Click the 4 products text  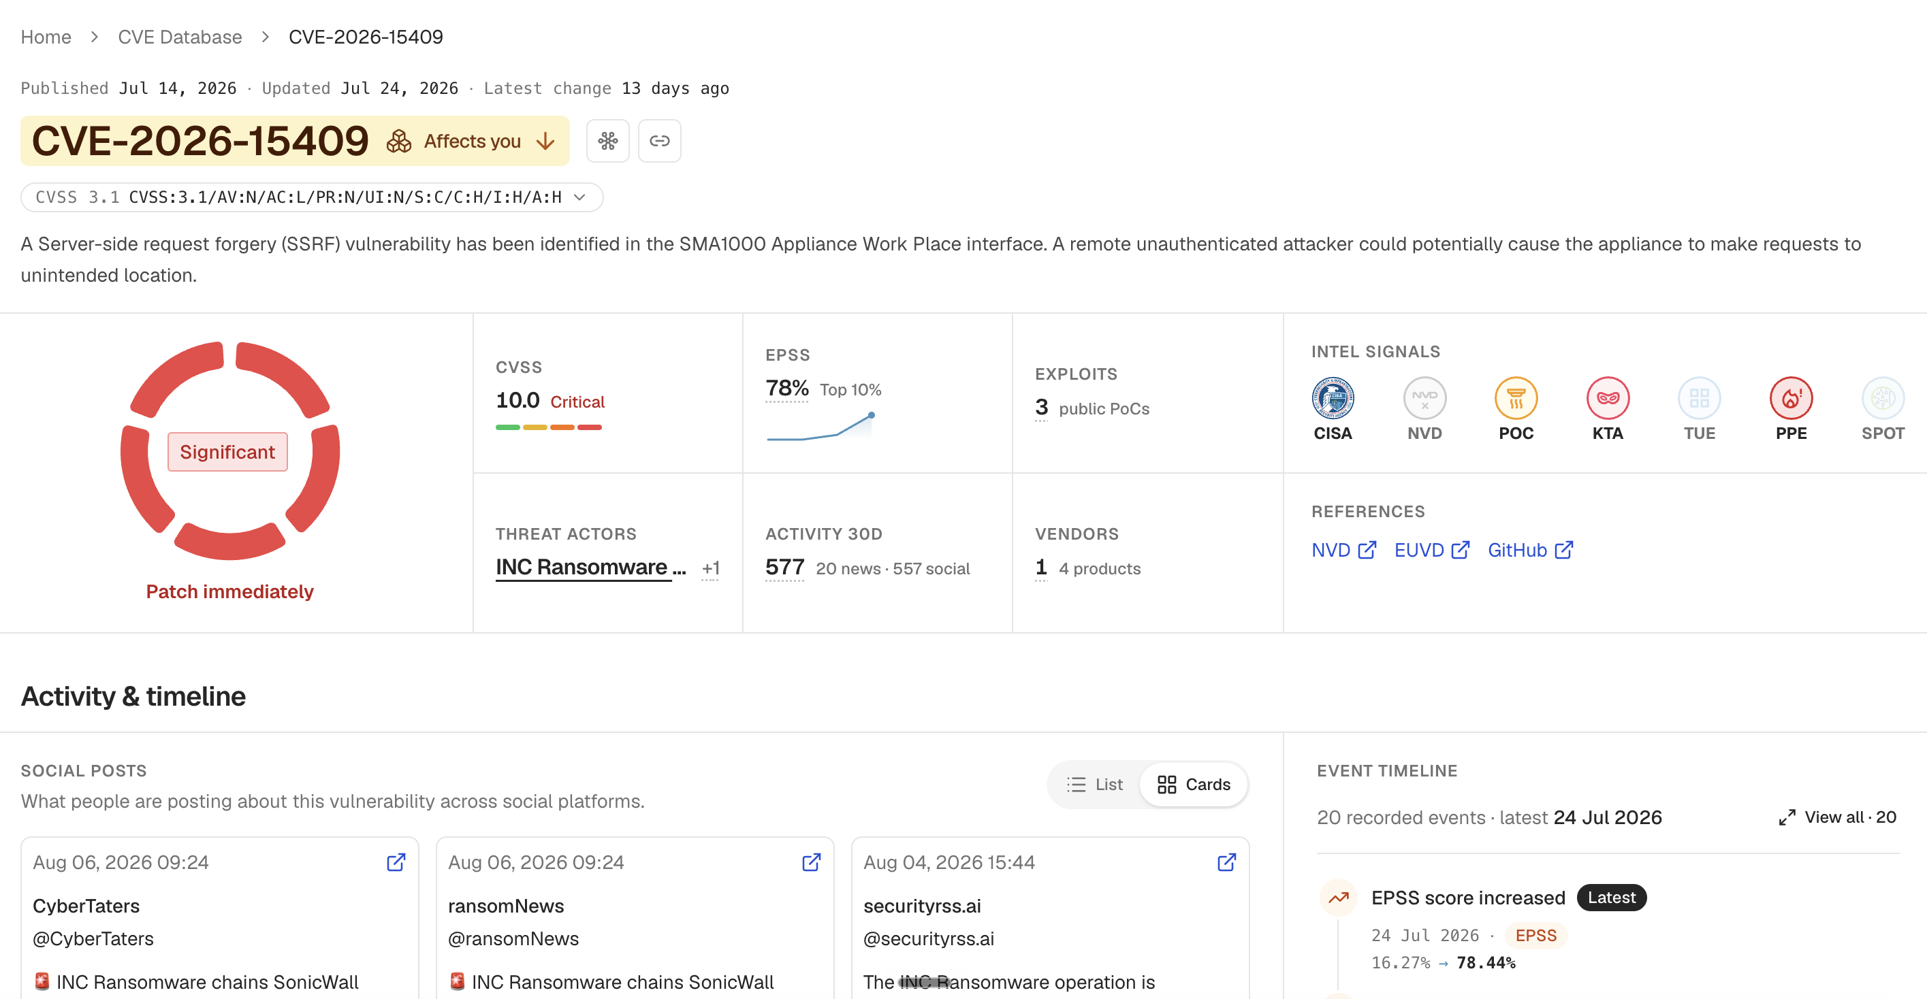tap(1100, 568)
